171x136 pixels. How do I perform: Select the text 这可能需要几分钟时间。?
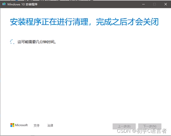coord(37,42)
